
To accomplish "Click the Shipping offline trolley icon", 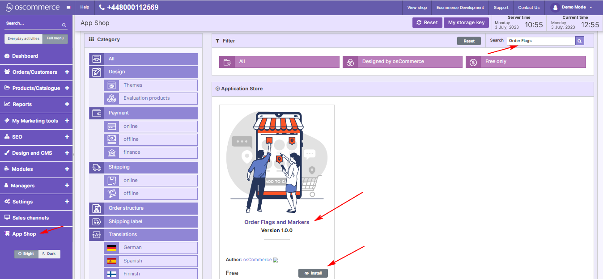I will click(112, 194).
